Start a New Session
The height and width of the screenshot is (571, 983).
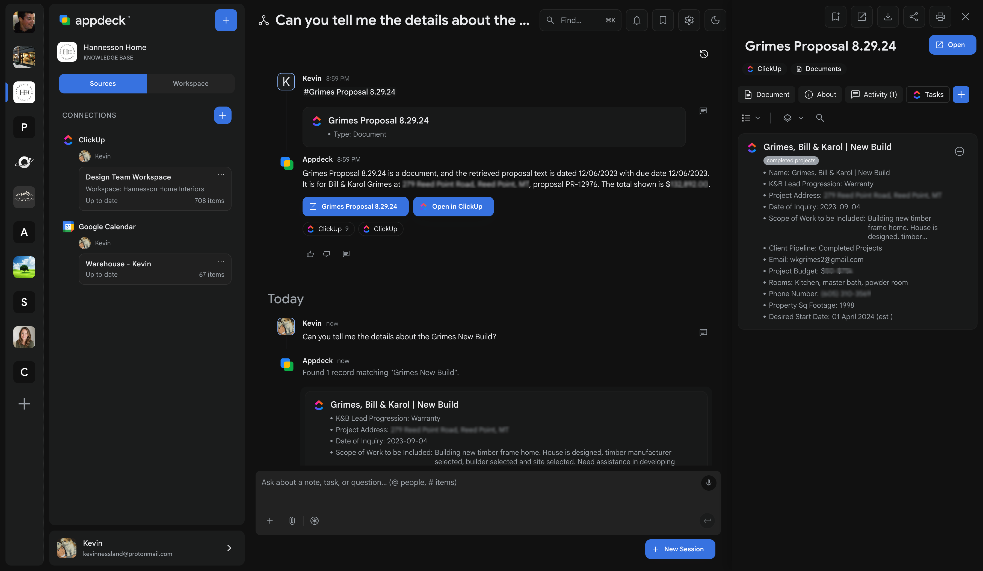pos(680,549)
